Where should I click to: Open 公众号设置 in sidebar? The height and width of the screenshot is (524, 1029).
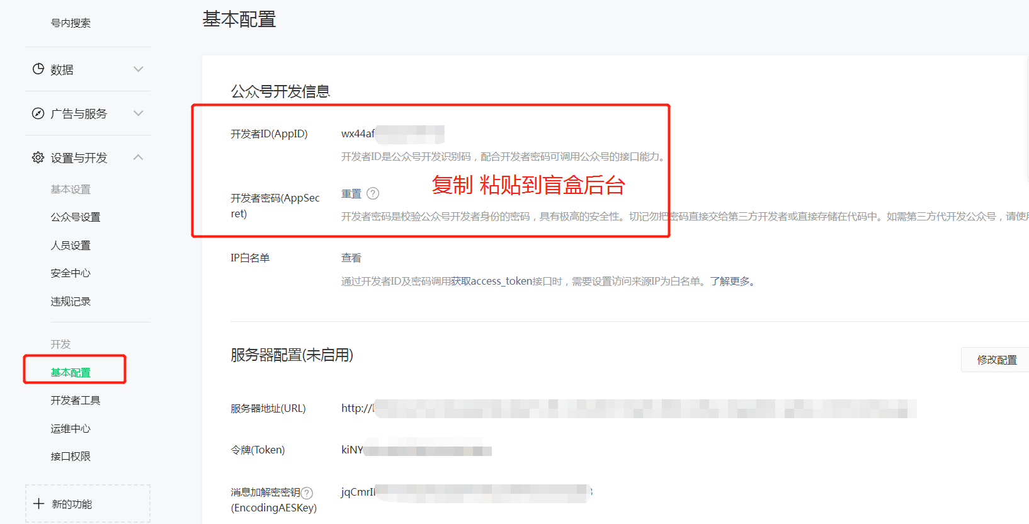coord(76,217)
